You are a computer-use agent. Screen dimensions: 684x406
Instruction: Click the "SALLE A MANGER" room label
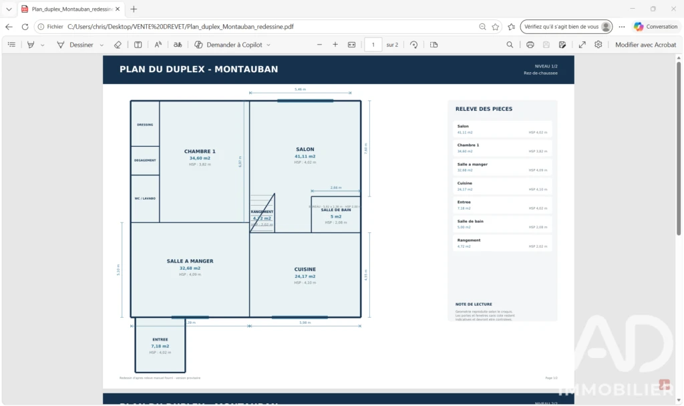pos(190,261)
